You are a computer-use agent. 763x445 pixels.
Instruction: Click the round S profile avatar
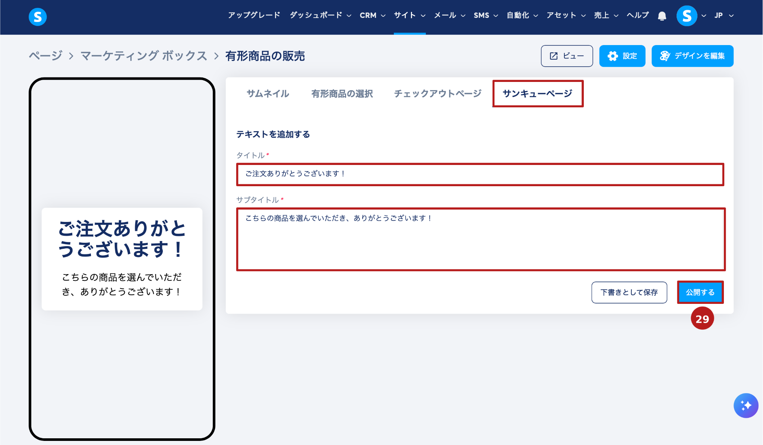click(687, 16)
